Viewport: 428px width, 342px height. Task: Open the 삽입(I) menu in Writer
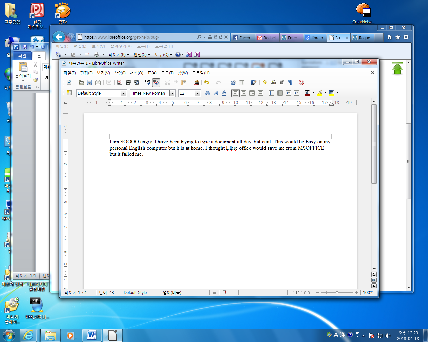119,73
